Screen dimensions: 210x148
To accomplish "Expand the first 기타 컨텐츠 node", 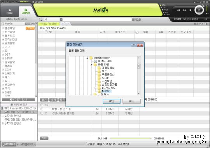I will 3,116.
